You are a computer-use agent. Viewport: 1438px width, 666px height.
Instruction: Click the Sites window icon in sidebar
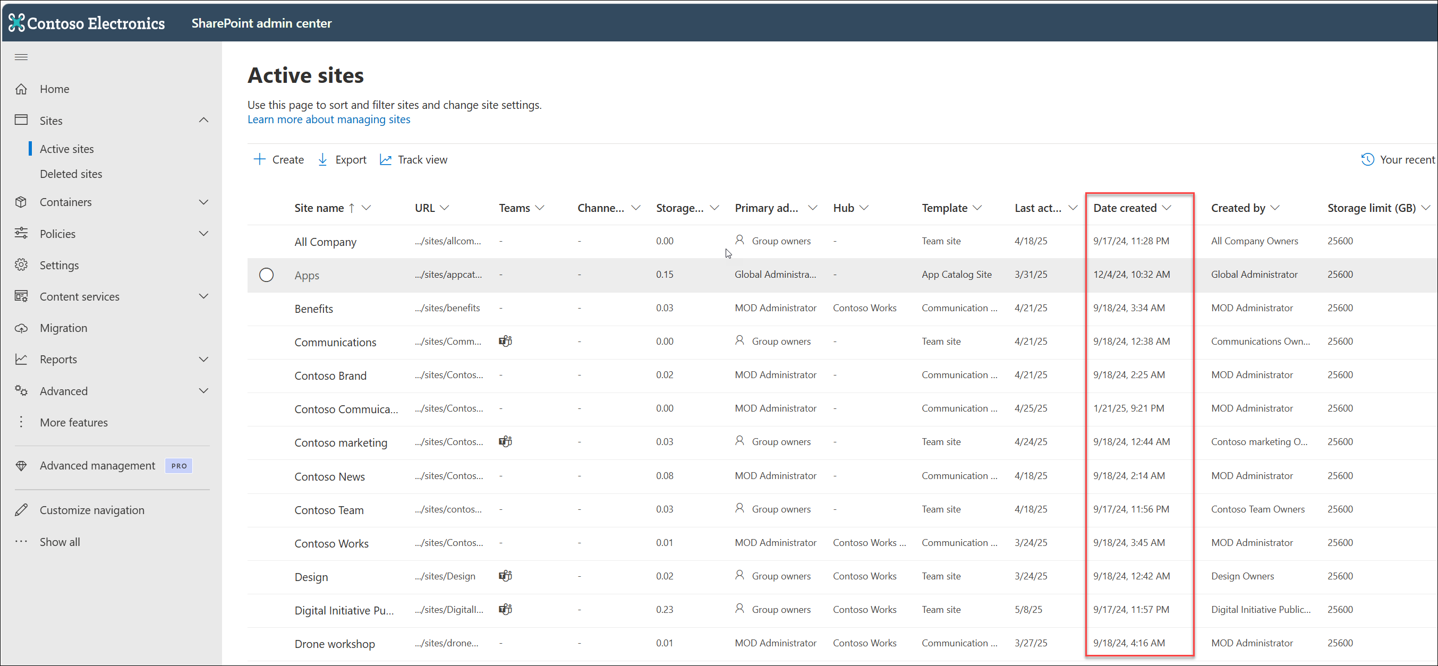click(21, 120)
